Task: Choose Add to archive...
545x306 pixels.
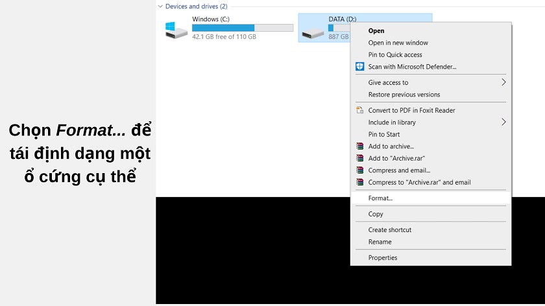Action: pos(431,147)
